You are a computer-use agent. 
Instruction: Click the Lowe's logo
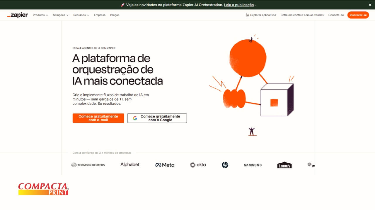284,165
